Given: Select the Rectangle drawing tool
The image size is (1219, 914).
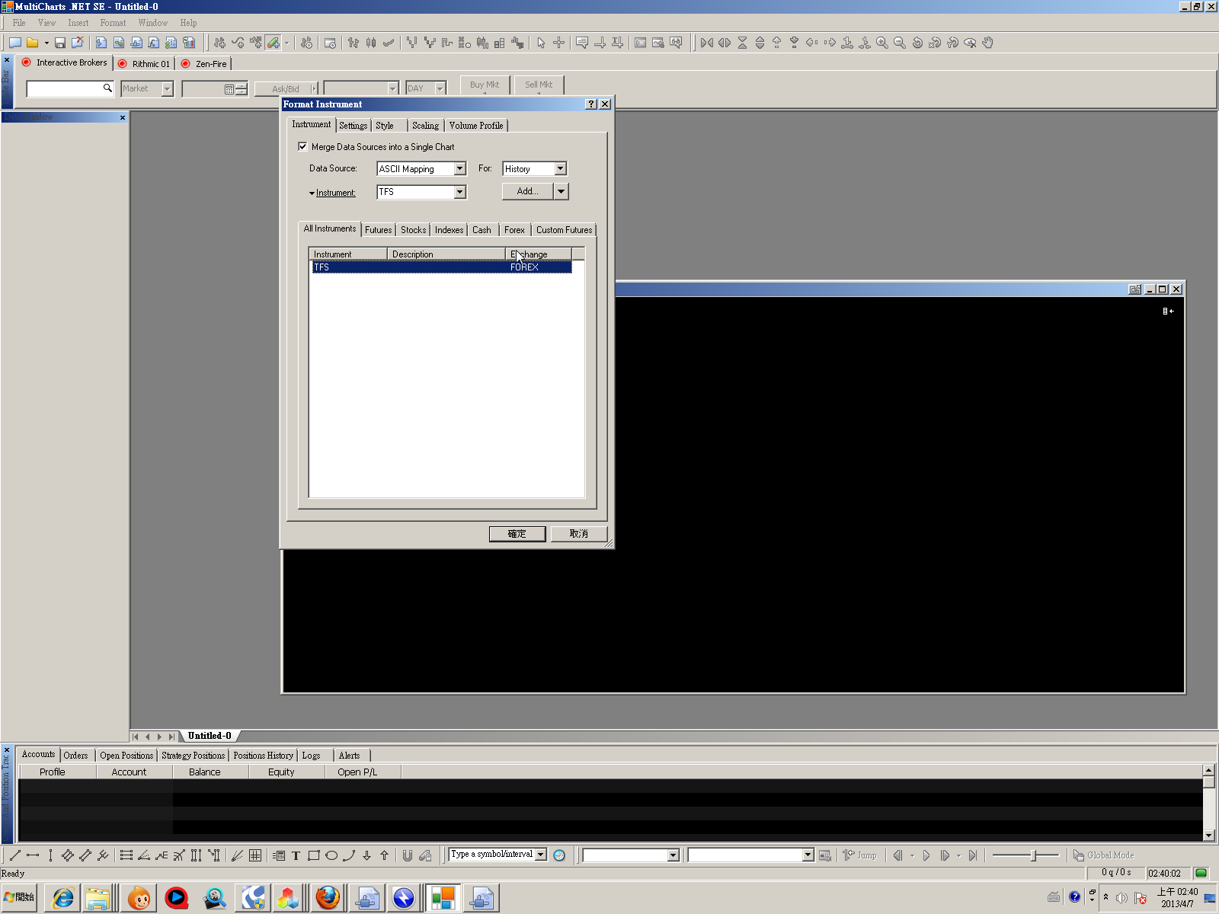Looking at the screenshot, I should tap(313, 855).
